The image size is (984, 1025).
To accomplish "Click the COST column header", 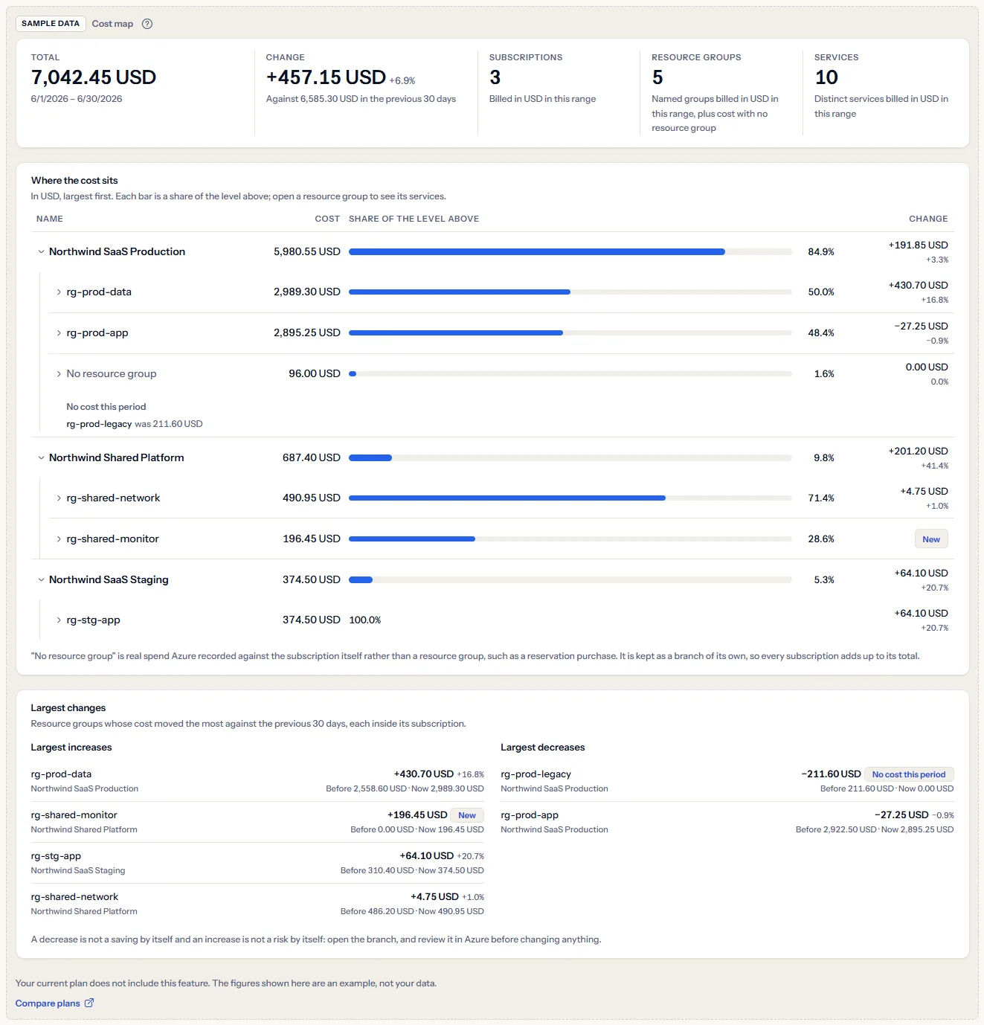I will 327,219.
